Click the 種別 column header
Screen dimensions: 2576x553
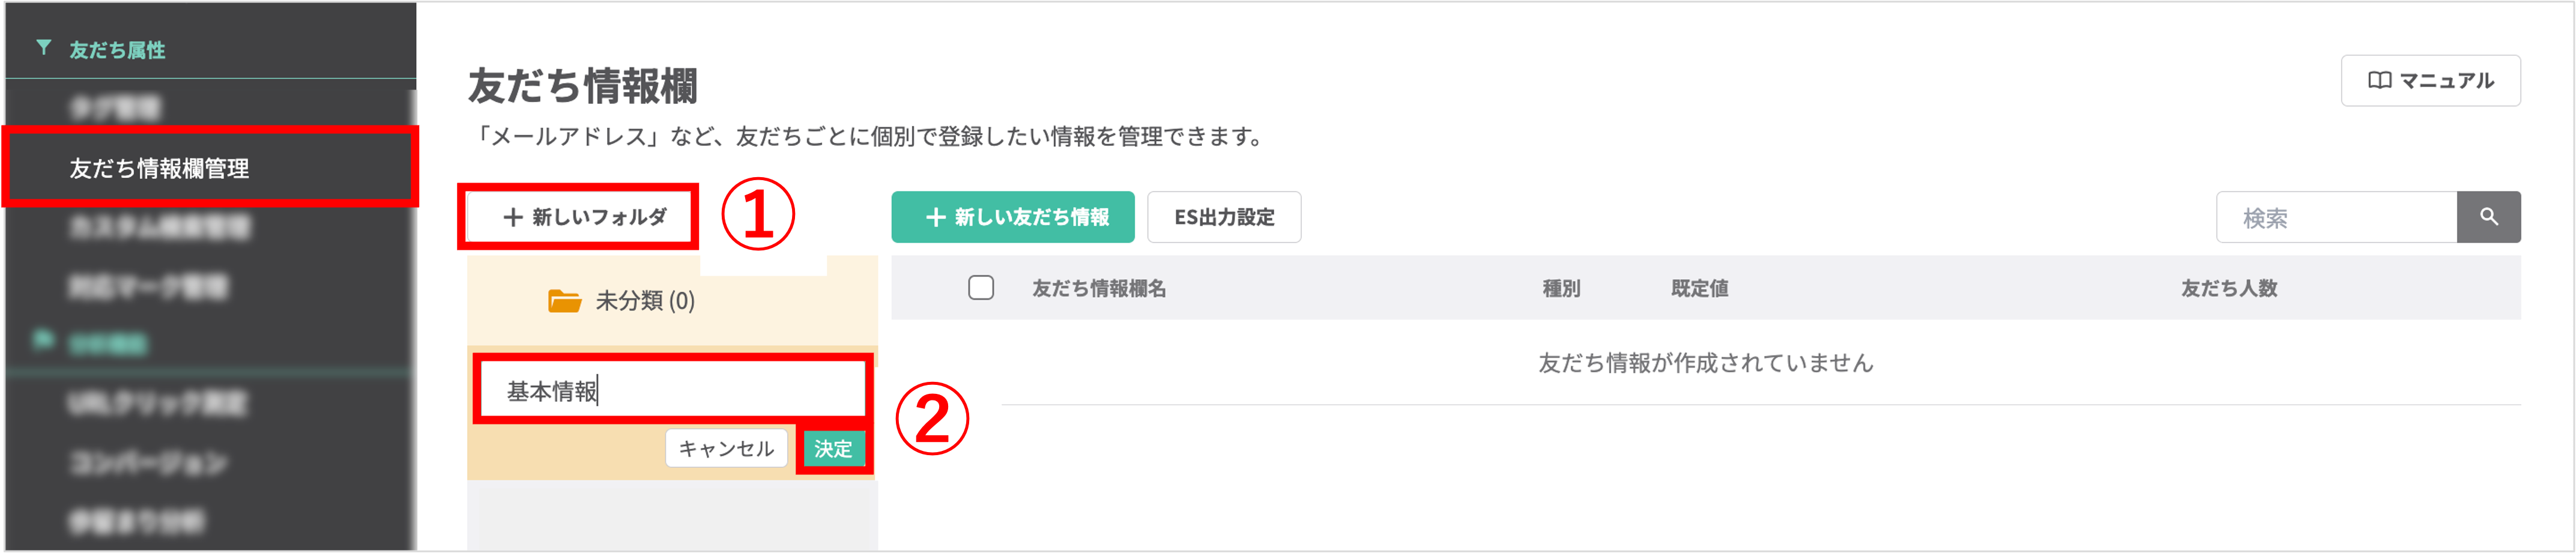[x=1561, y=288]
